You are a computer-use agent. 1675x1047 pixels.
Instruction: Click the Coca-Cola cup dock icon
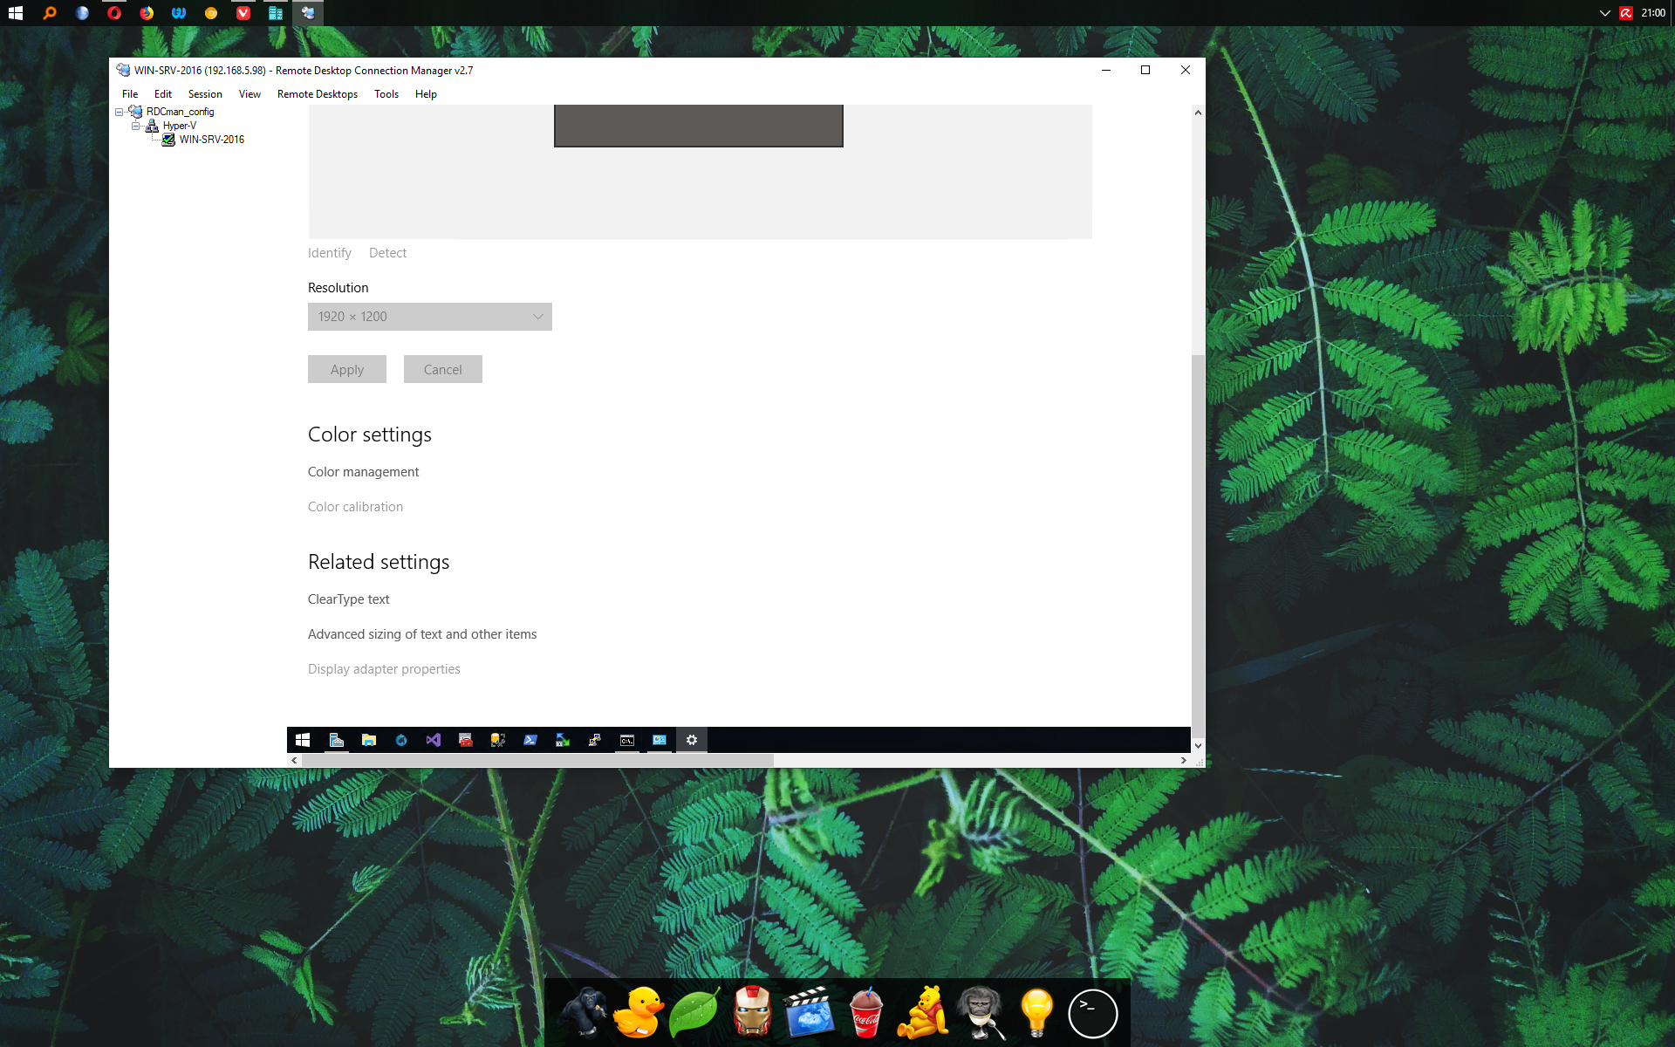pos(865,1013)
